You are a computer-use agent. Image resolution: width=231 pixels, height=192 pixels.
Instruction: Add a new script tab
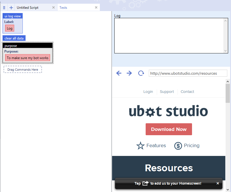coord(11,8)
